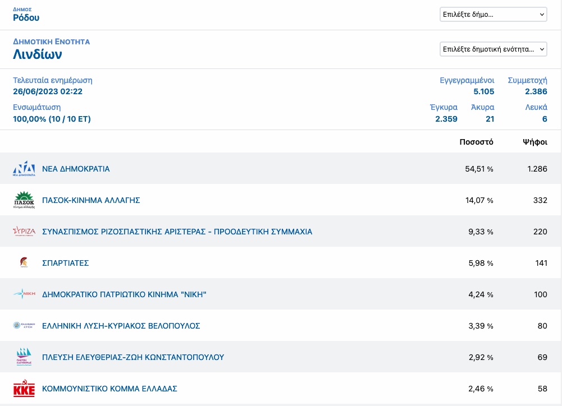Click the vote count '80'

pos(542,326)
